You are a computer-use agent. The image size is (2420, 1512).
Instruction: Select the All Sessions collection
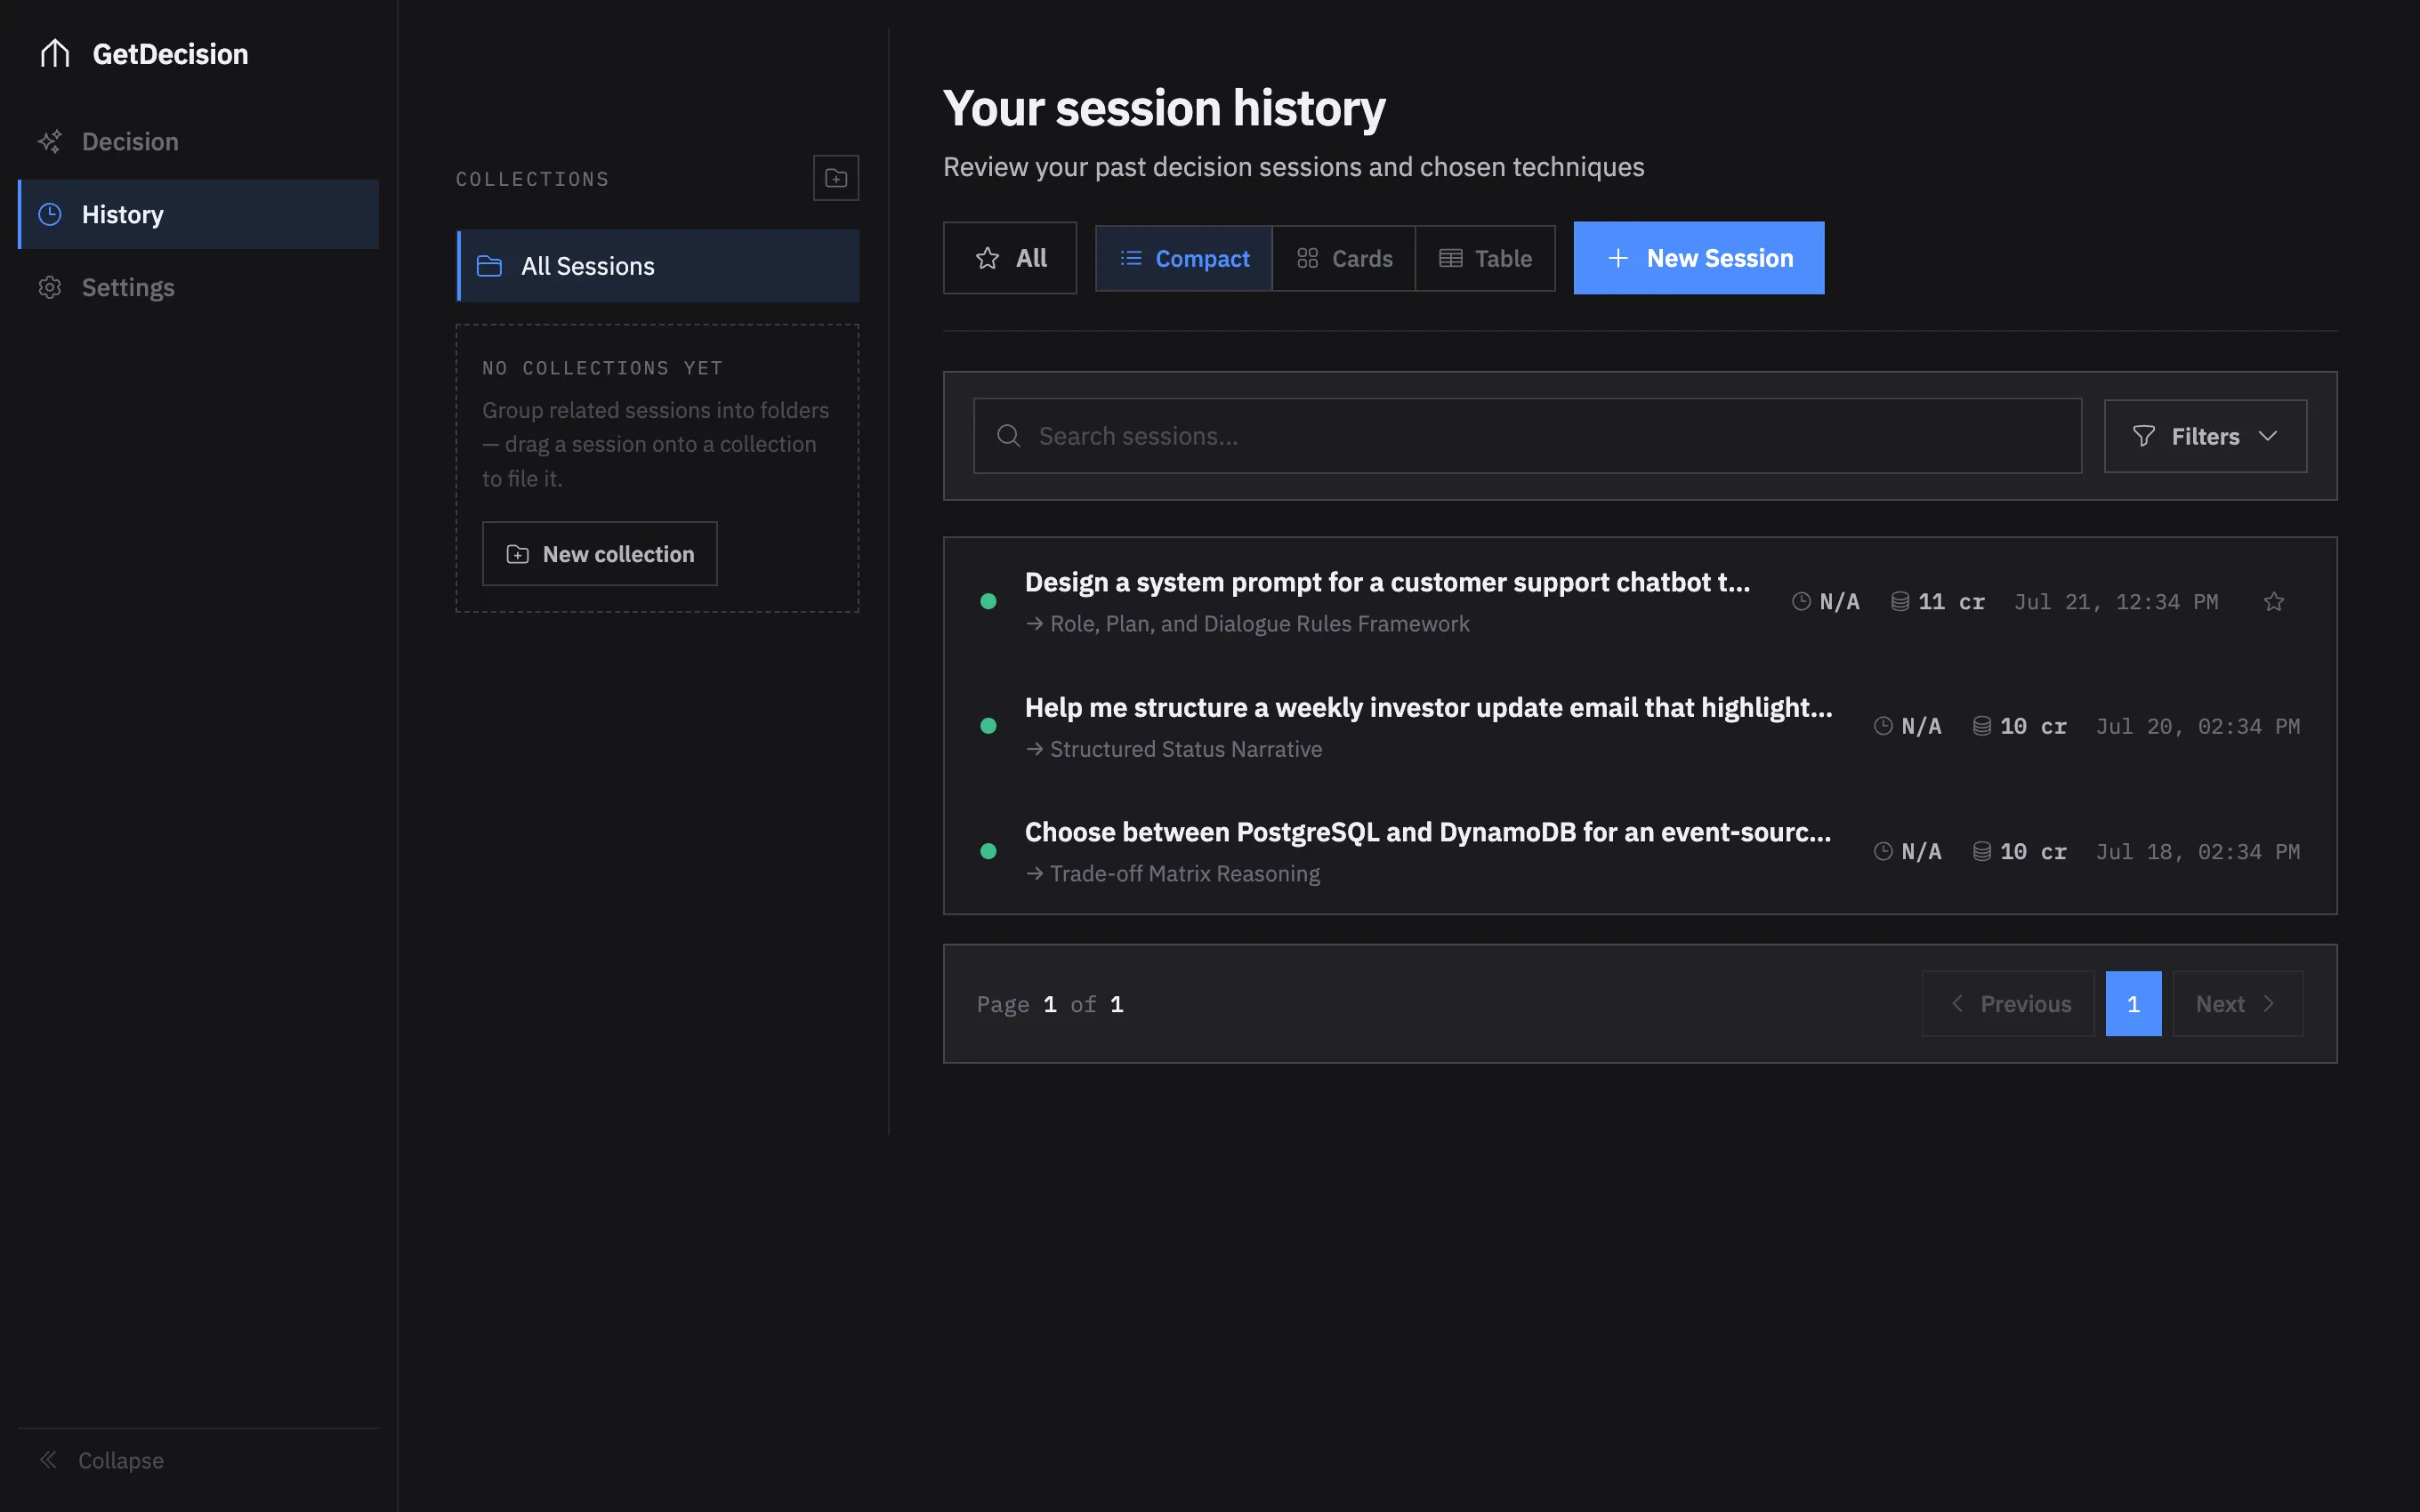point(658,266)
